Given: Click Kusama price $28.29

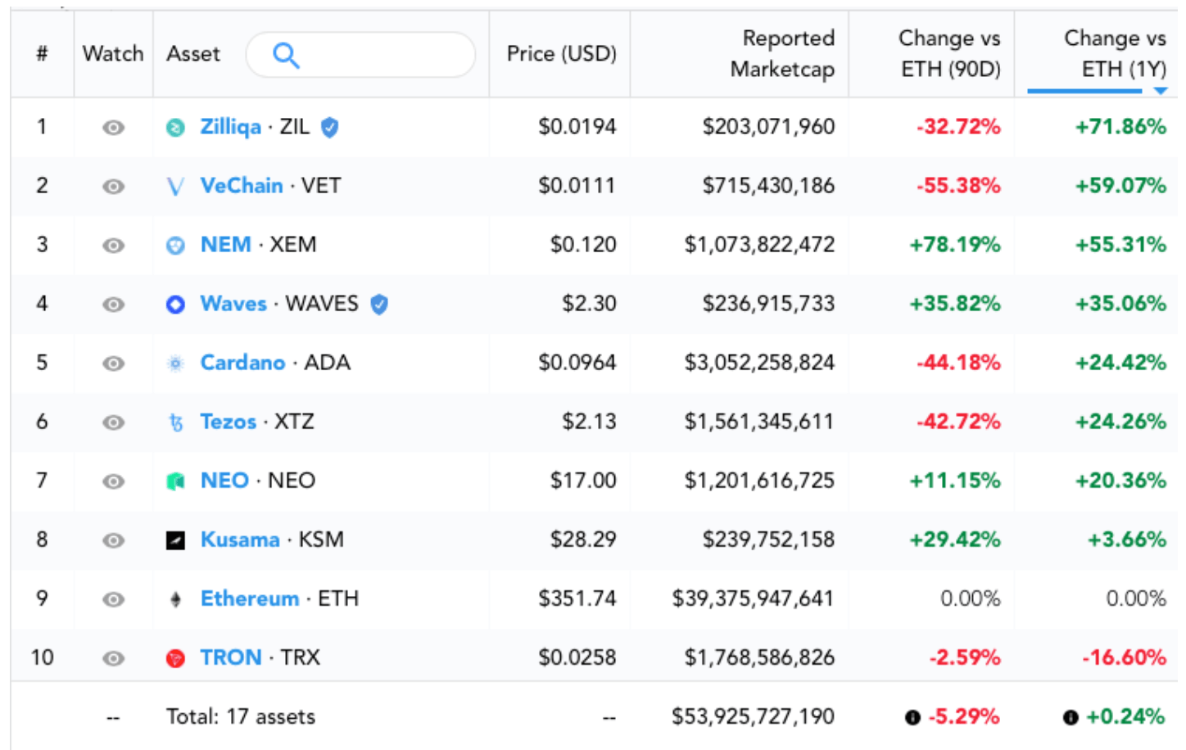Looking at the screenshot, I should (583, 540).
